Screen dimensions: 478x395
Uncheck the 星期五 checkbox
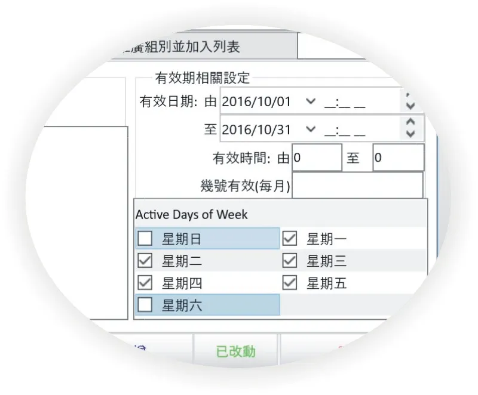pos(290,283)
